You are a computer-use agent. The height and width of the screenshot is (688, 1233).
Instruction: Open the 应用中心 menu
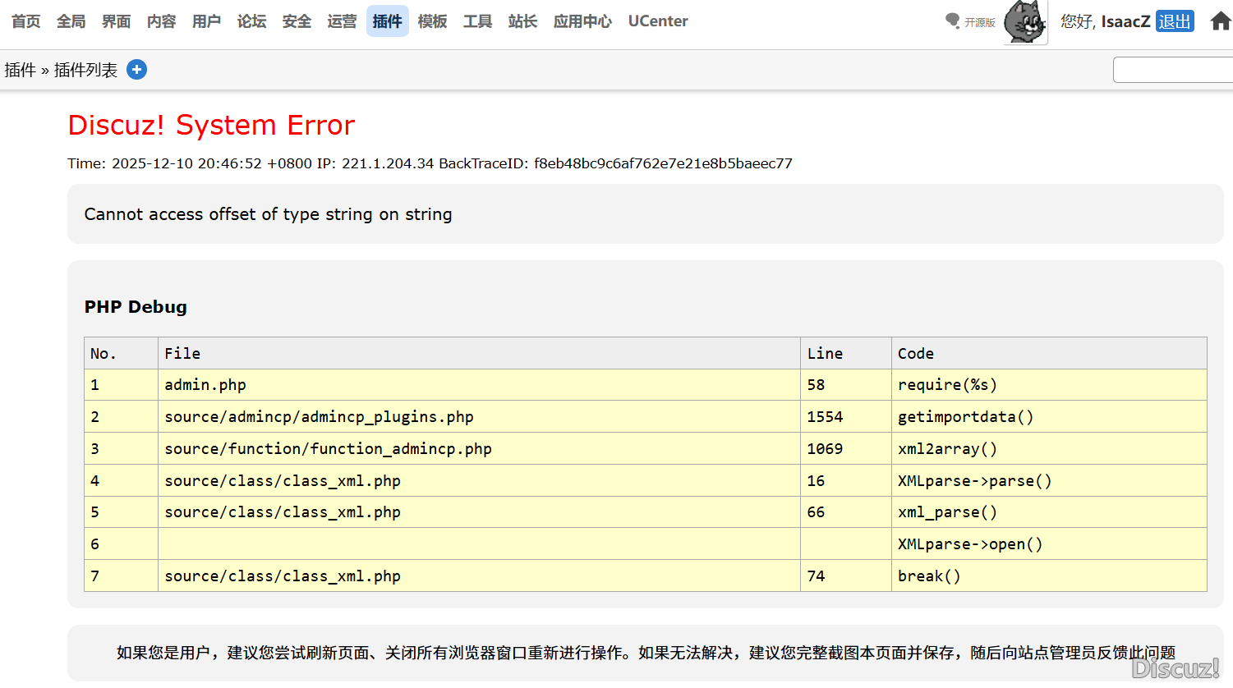pos(582,21)
